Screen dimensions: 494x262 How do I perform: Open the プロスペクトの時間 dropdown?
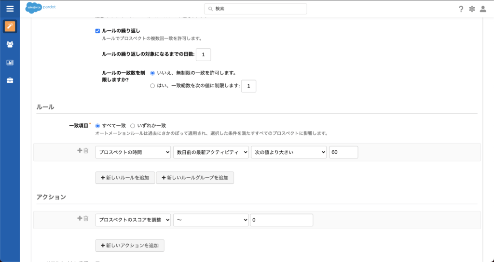pyautogui.click(x=133, y=152)
